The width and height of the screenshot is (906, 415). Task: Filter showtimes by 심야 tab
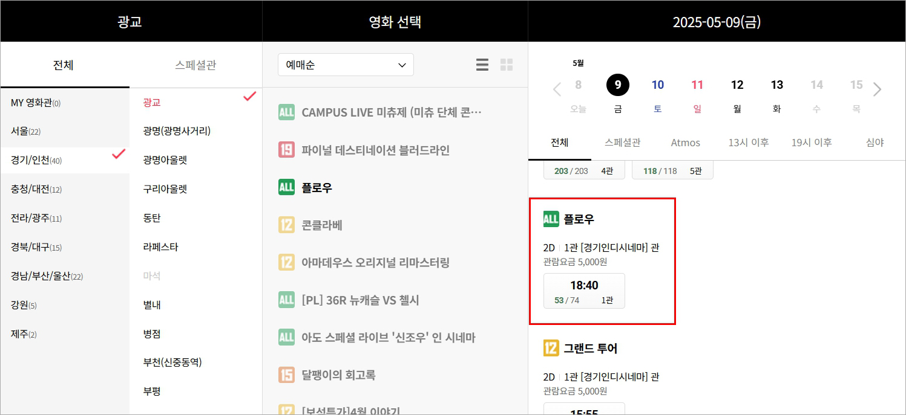coord(875,143)
